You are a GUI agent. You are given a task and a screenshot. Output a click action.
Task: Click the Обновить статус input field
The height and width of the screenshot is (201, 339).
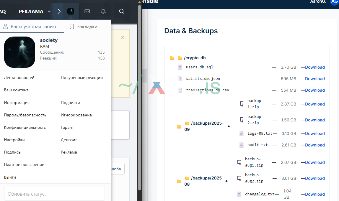[54, 194]
